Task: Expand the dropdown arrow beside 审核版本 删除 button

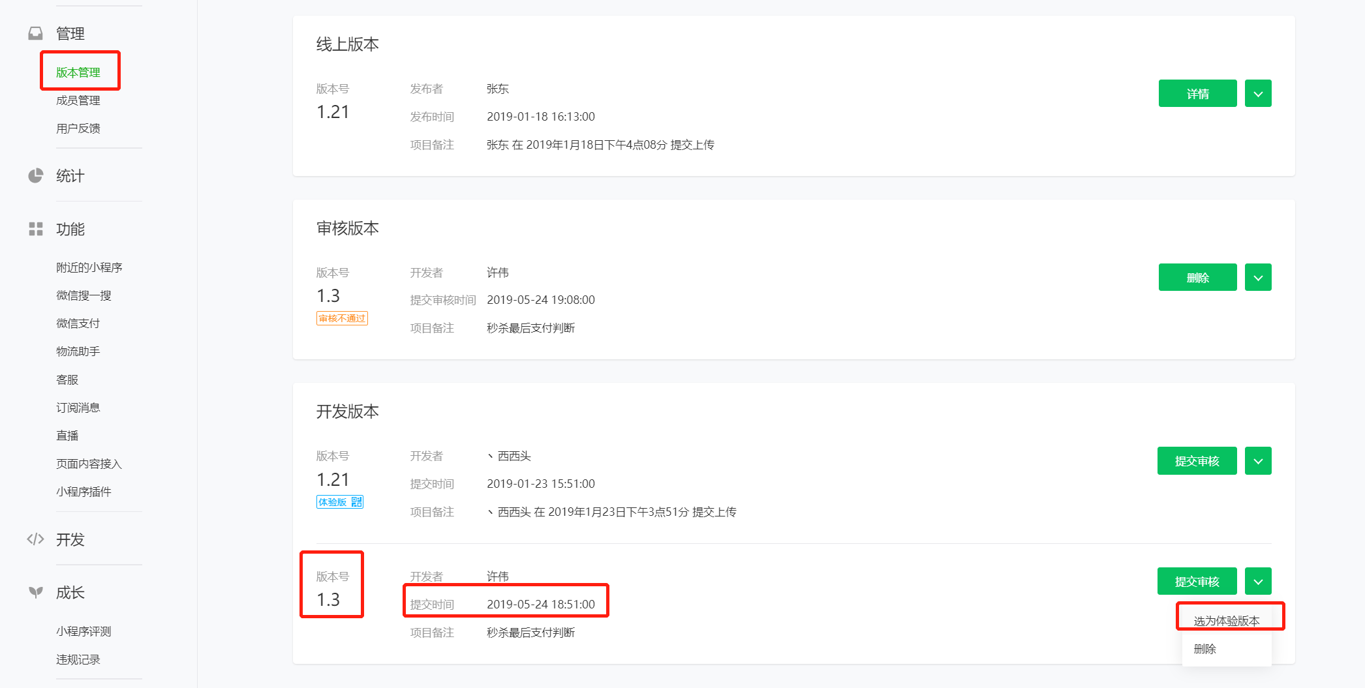Action: (x=1258, y=277)
